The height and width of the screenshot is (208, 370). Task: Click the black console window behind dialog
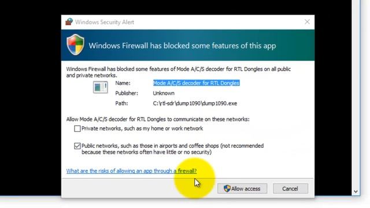[30, 94]
